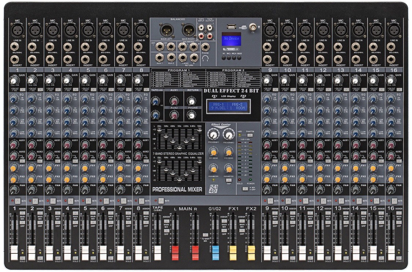Screen dimensions: 412x272
Task: Toggle G1/G2 TO MAIN MIX button
Action: pyautogui.click(x=205, y=235)
